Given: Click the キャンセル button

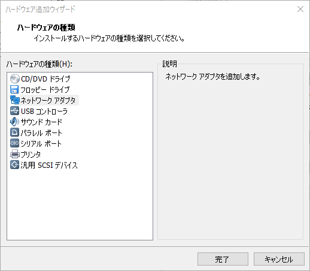Looking at the screenshot, I should [279, 259].
